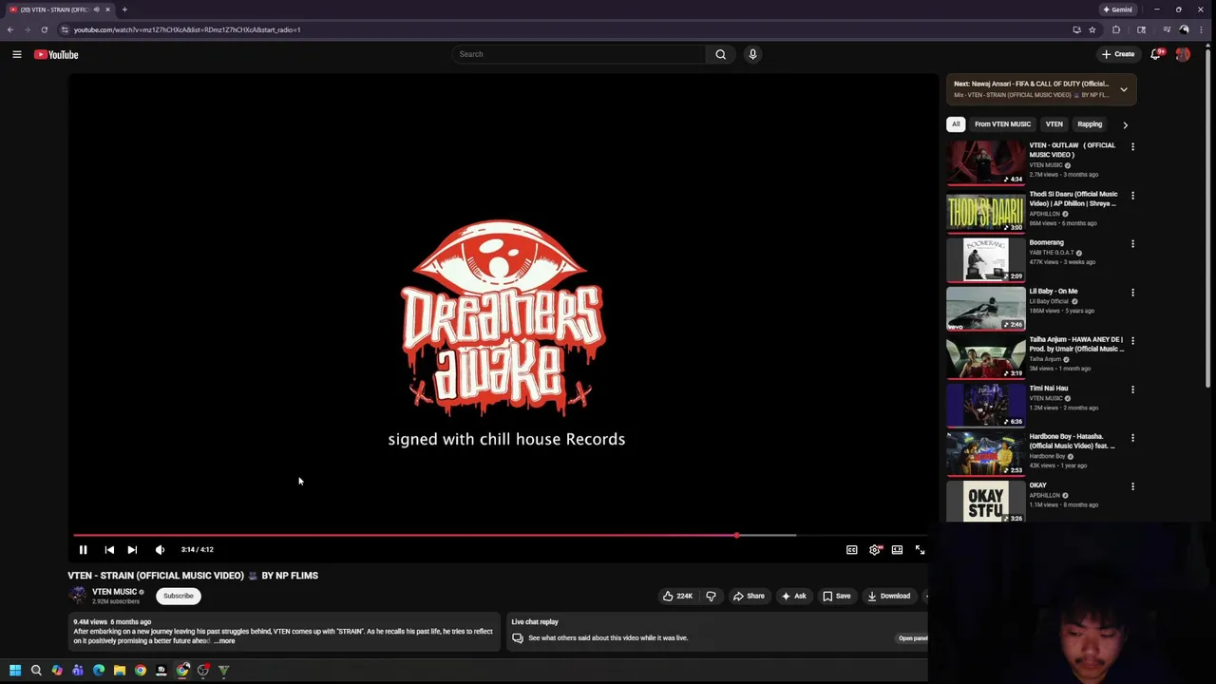Open the notifications bell
The image size is (1216, 684).
[x=1156, y=54]
